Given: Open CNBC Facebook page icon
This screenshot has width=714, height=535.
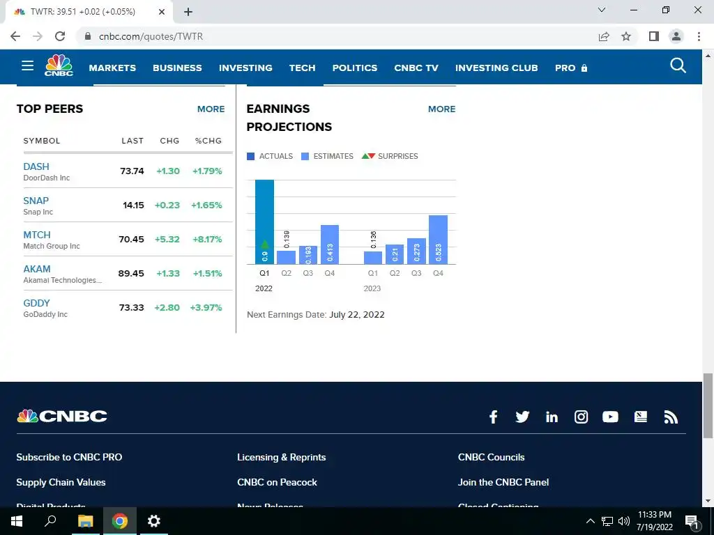Looking at the screenshot, I should 493,417.
